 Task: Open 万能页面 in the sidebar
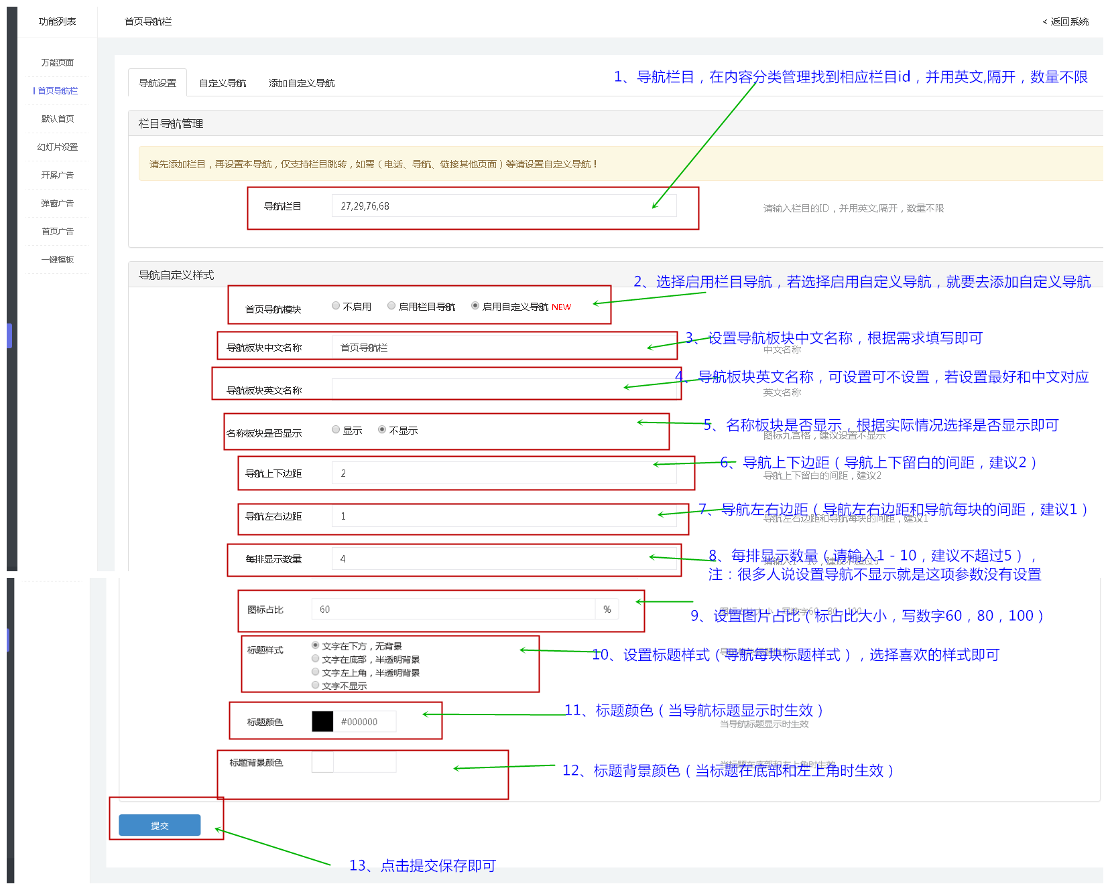(x=58, y=62)
